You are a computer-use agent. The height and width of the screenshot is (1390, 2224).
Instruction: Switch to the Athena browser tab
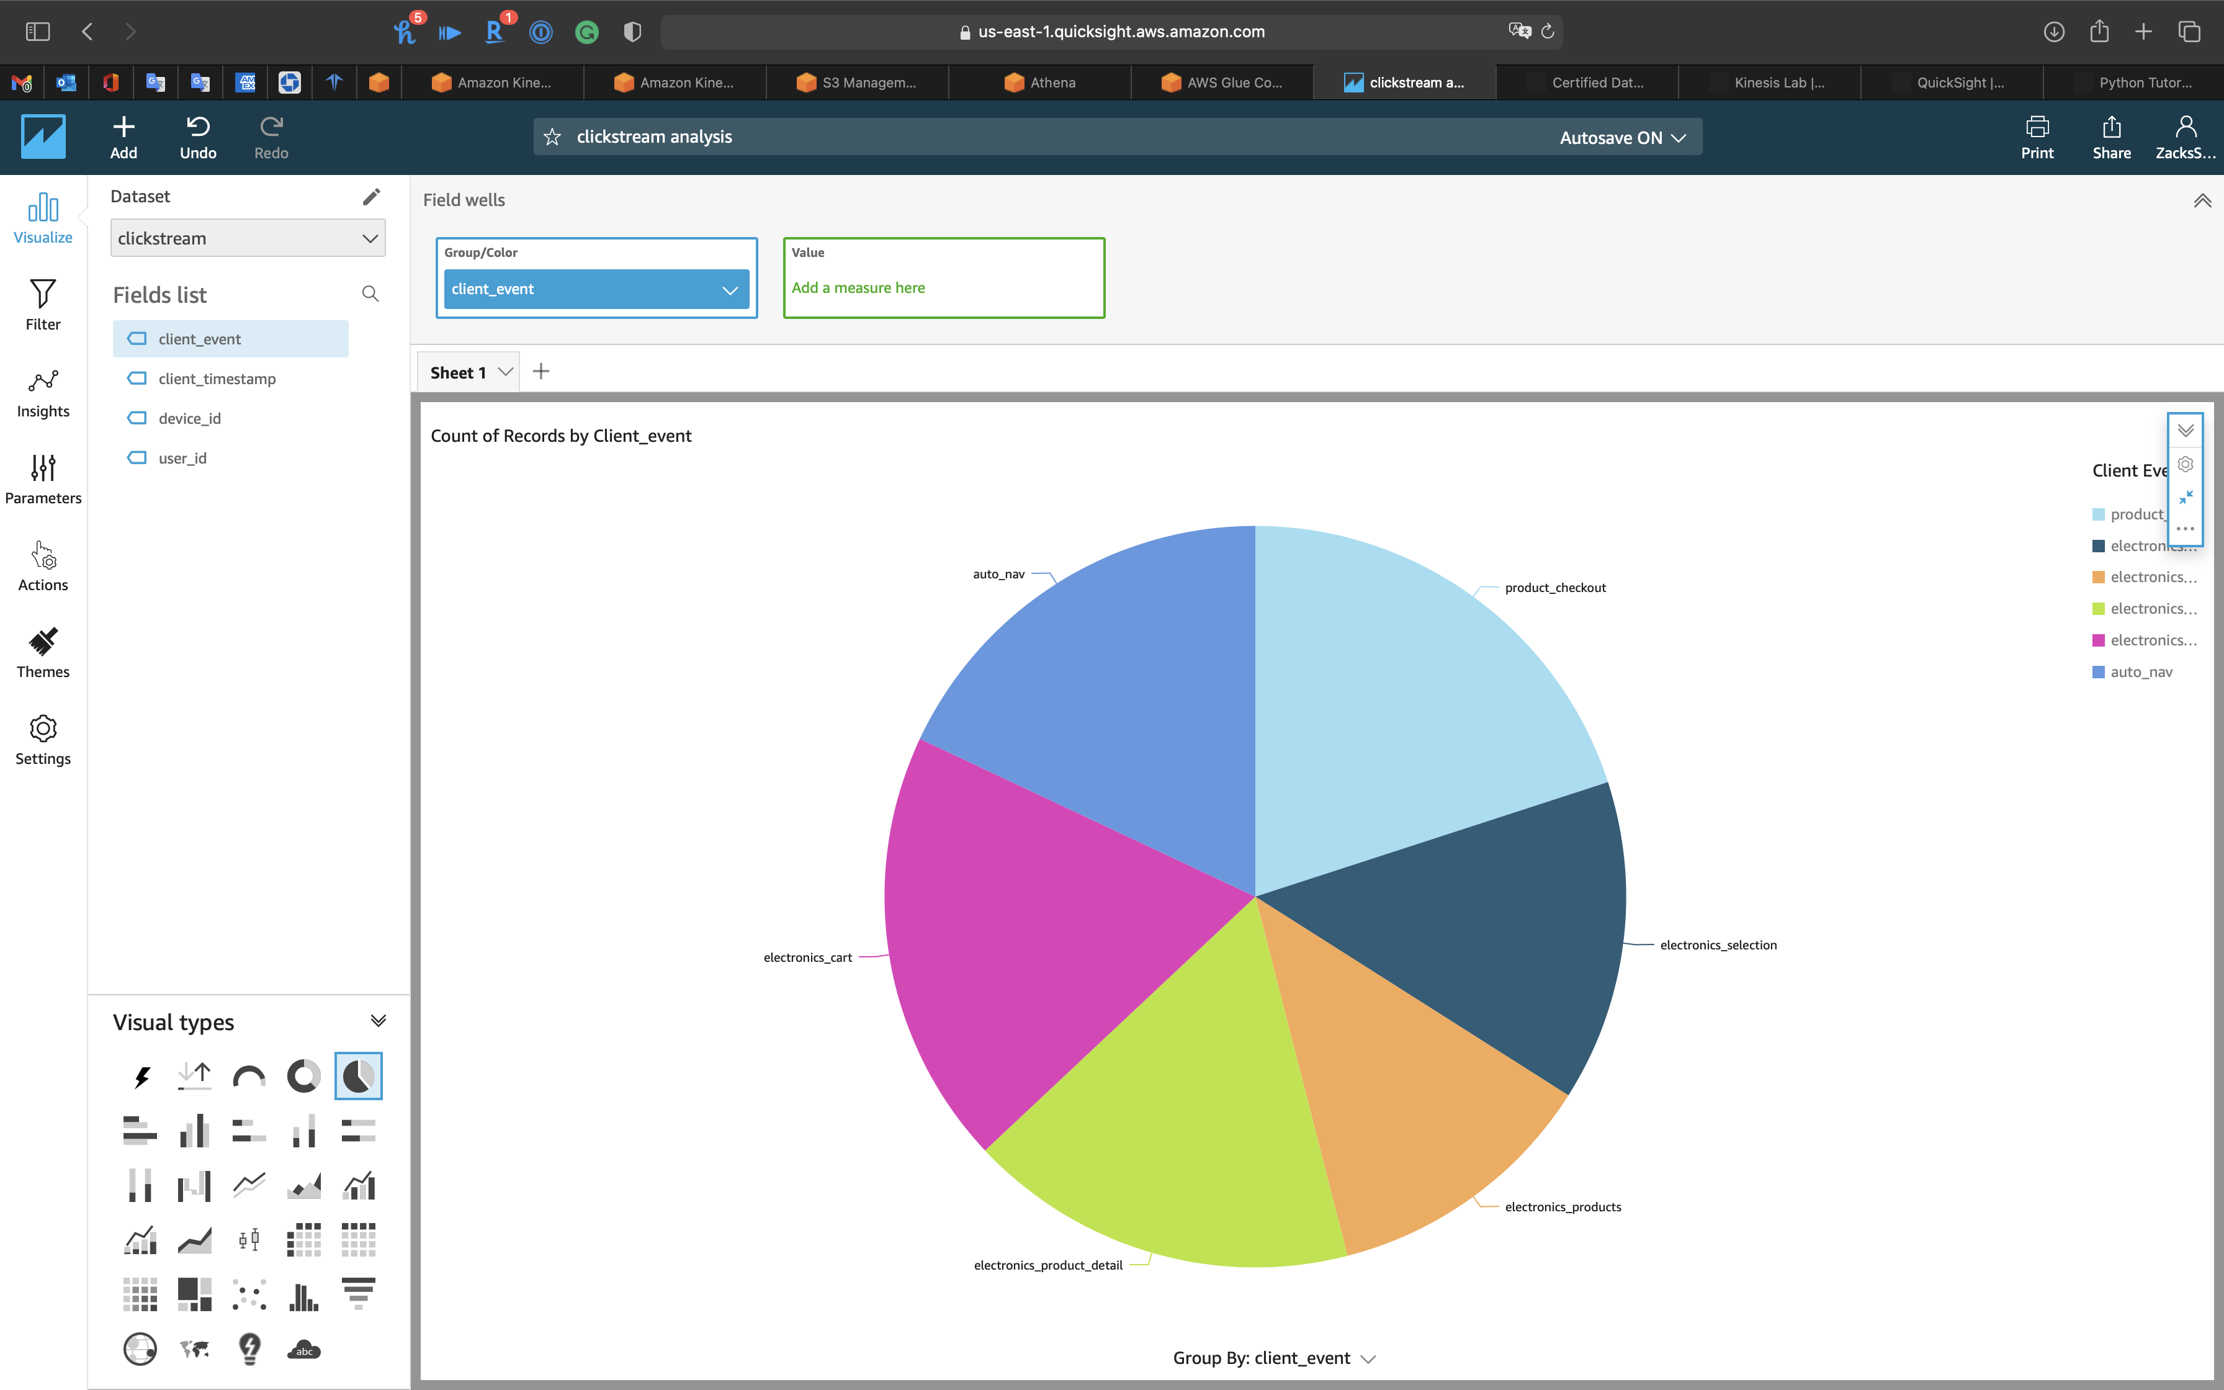pyautogui.click(x=1040, y=83)
